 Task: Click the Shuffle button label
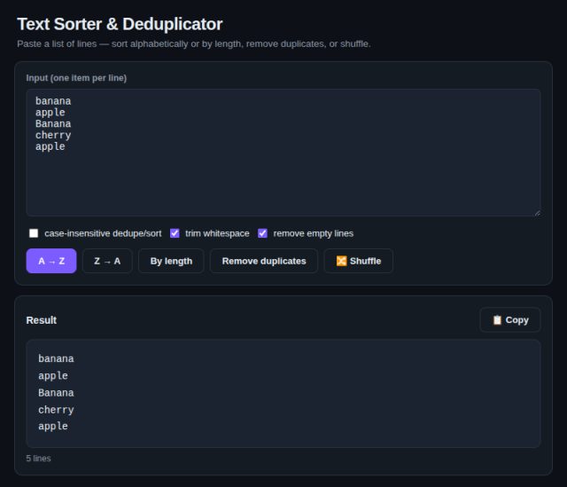pos(365,261)
